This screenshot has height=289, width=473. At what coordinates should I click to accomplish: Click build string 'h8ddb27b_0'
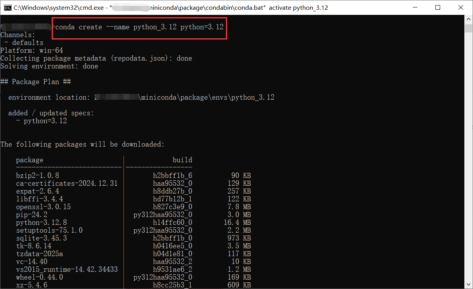click(x=173, y=191)
